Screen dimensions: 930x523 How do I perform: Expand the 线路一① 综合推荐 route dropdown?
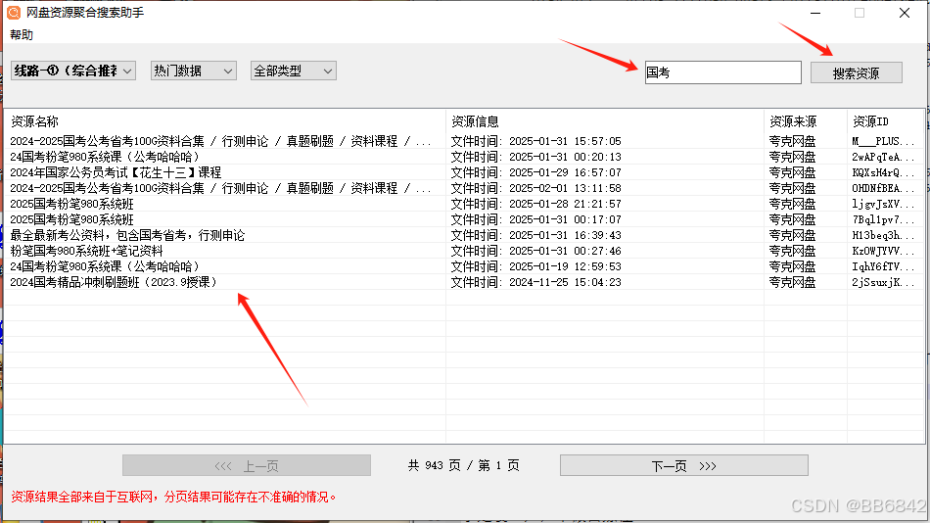pos(73,71)
